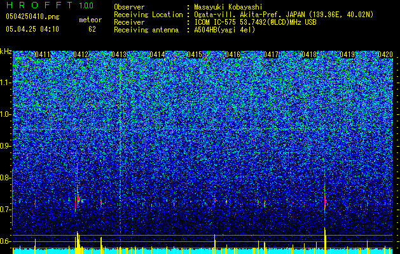The image size is (400, 254).
Task: Click the 1.1 frequency axis label
Action: tap(6, 83)
